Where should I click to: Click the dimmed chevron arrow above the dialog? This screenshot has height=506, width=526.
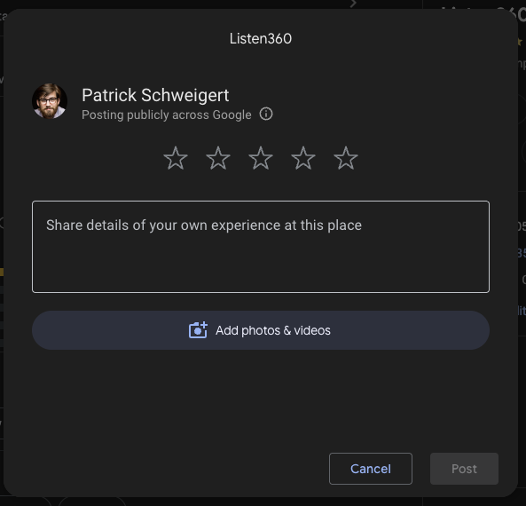[353, 4]
